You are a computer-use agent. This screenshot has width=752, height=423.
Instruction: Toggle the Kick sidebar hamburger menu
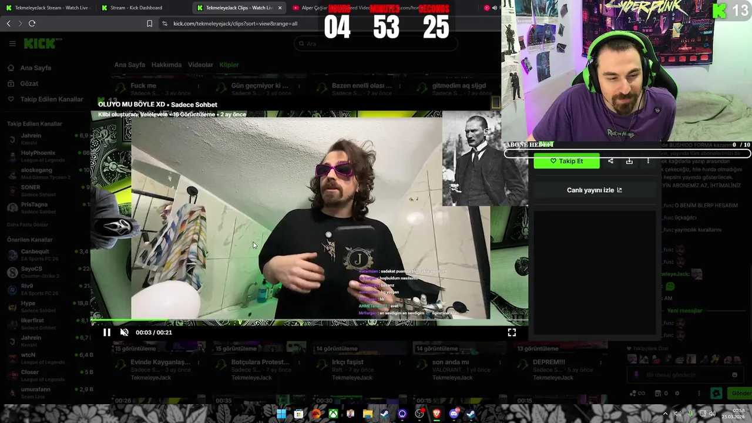12,43
